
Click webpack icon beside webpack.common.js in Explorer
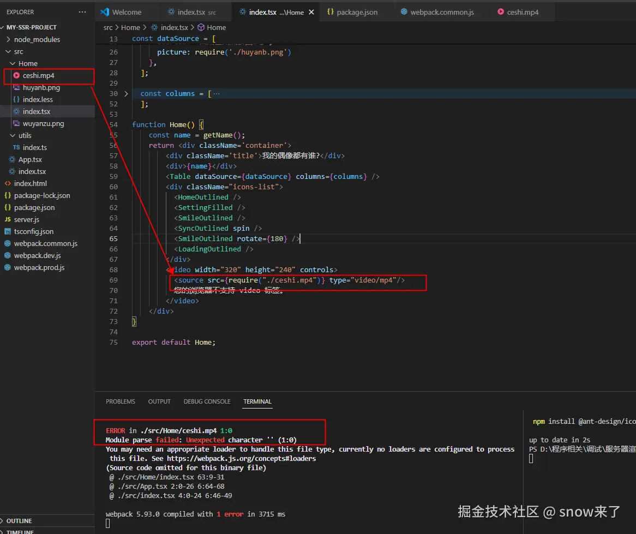pyautogui.click(x=8, y=243)
